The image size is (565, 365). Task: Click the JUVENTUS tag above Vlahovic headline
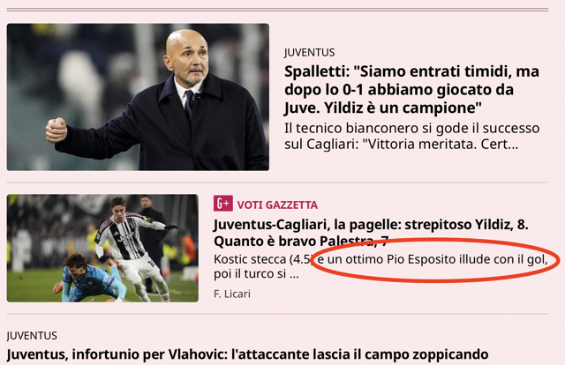tap(32, 336)
